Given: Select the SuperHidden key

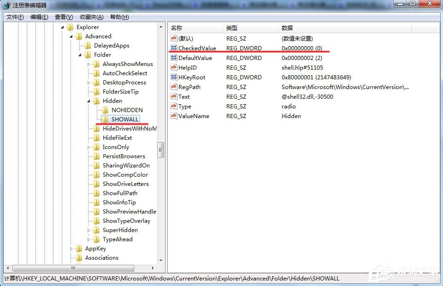Looking at the screenshot, I should (119, 230).
